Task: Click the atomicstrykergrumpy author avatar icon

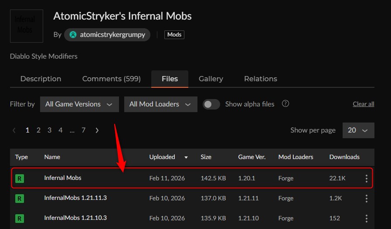Action: [x=73, y=35]
